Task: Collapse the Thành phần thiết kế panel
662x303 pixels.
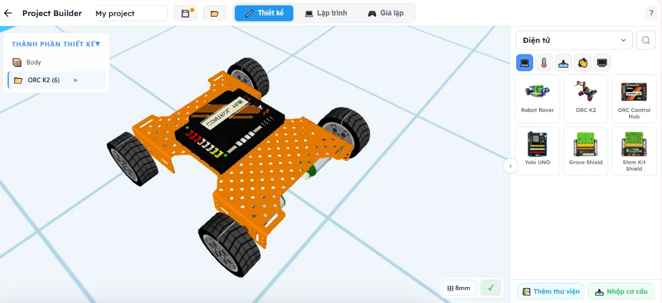Action: pos(97,44)
